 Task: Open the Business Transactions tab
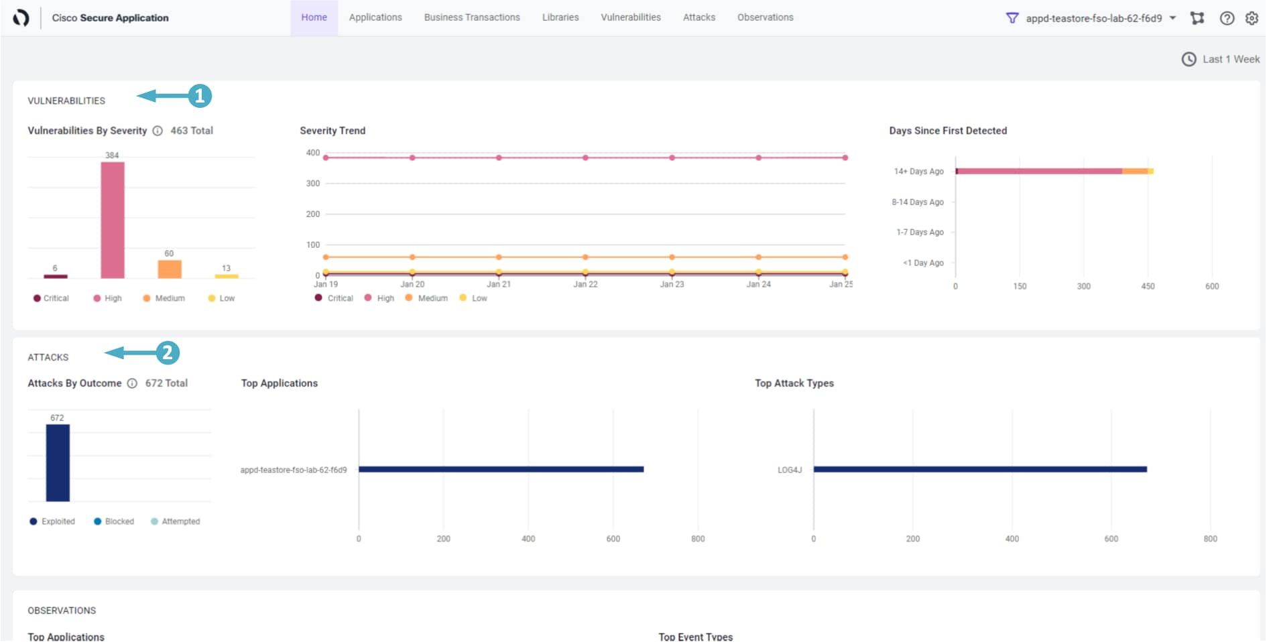[x=471, y=17]
